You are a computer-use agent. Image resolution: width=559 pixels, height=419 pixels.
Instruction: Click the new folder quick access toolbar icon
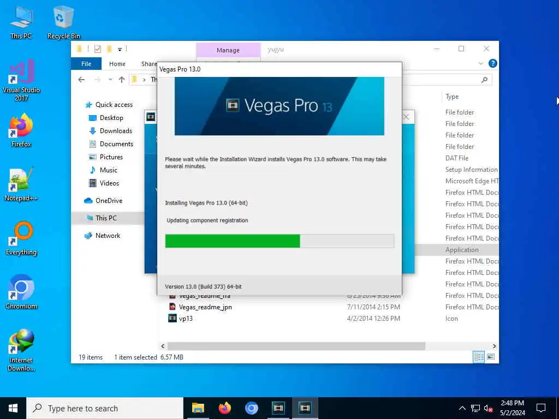tap(109, 49)
